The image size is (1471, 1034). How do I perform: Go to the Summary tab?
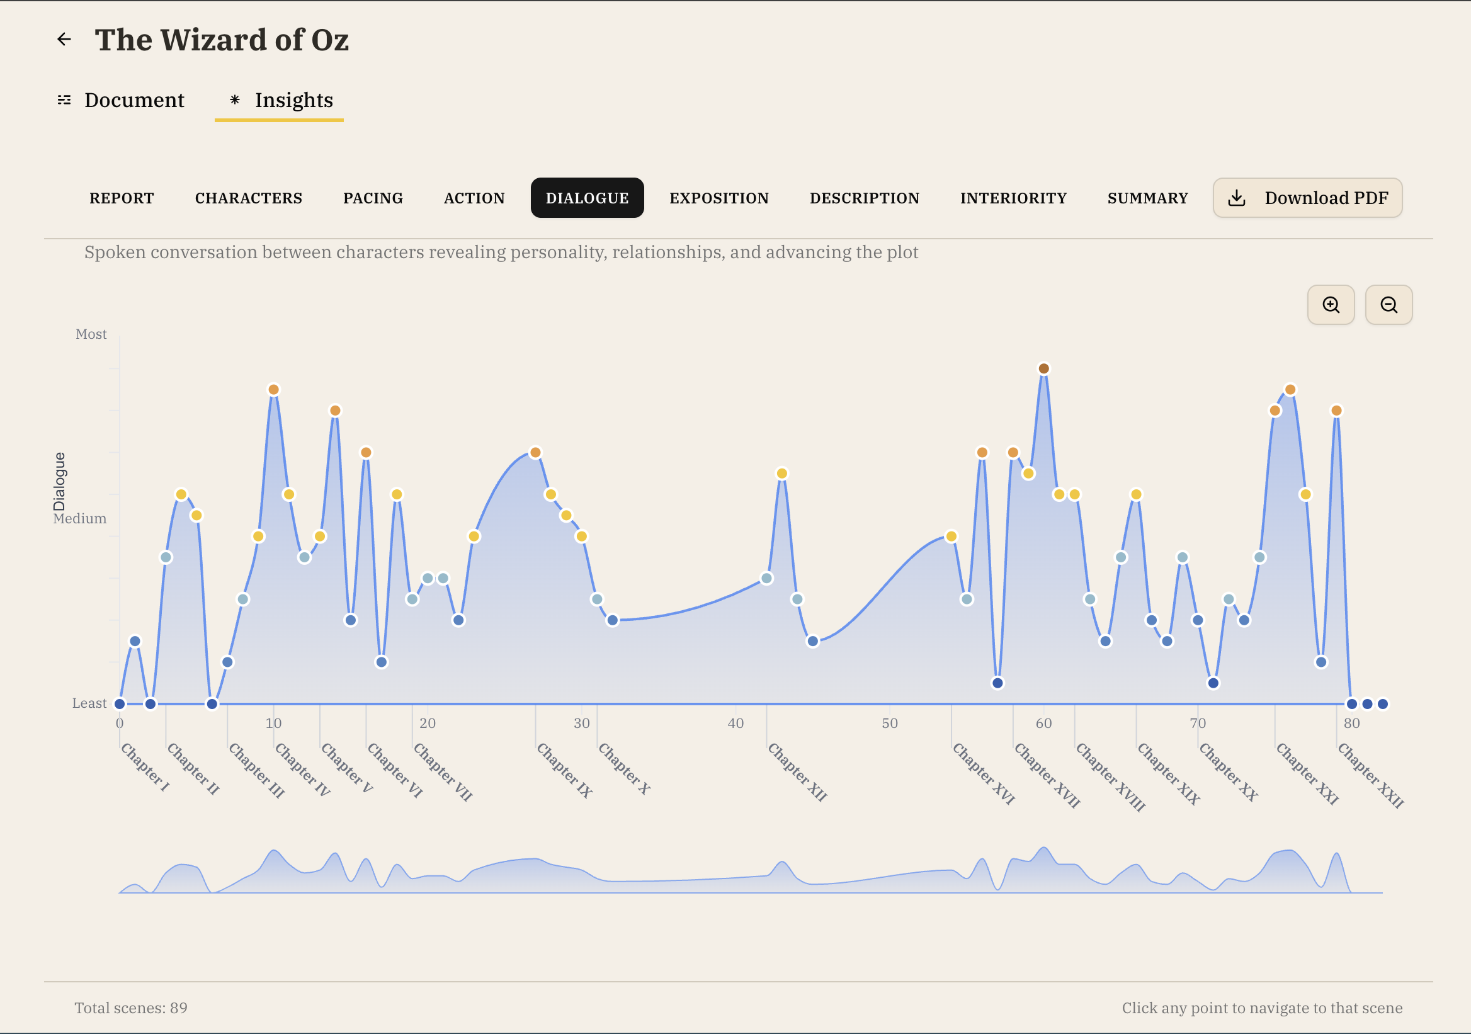pos(1147,198)
